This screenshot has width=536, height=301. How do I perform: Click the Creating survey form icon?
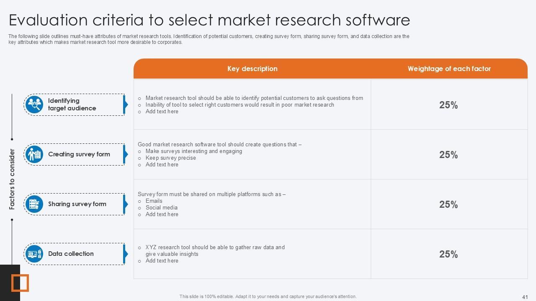pyautogui.click(x=34, y=155)
